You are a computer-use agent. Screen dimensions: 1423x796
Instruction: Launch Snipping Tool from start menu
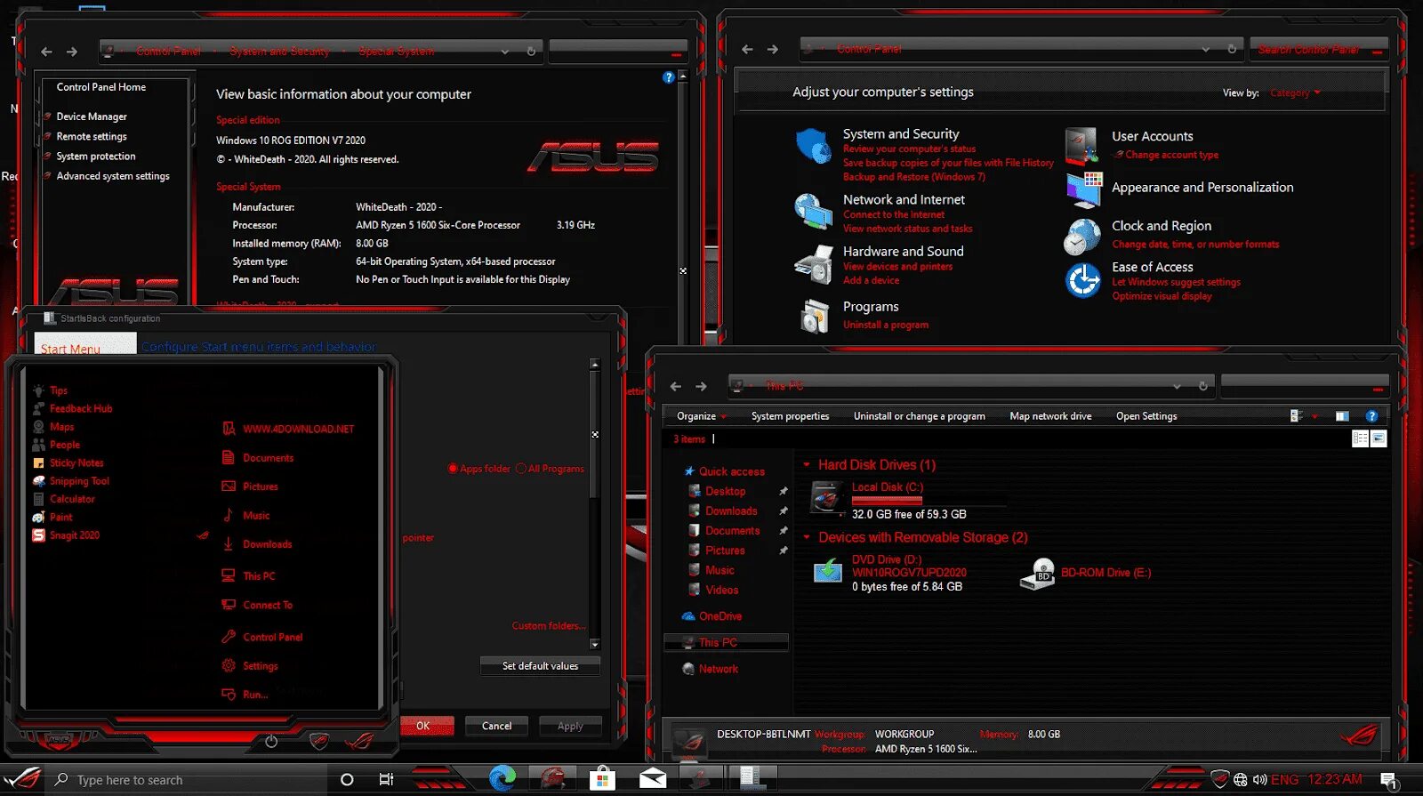(79, 481)
